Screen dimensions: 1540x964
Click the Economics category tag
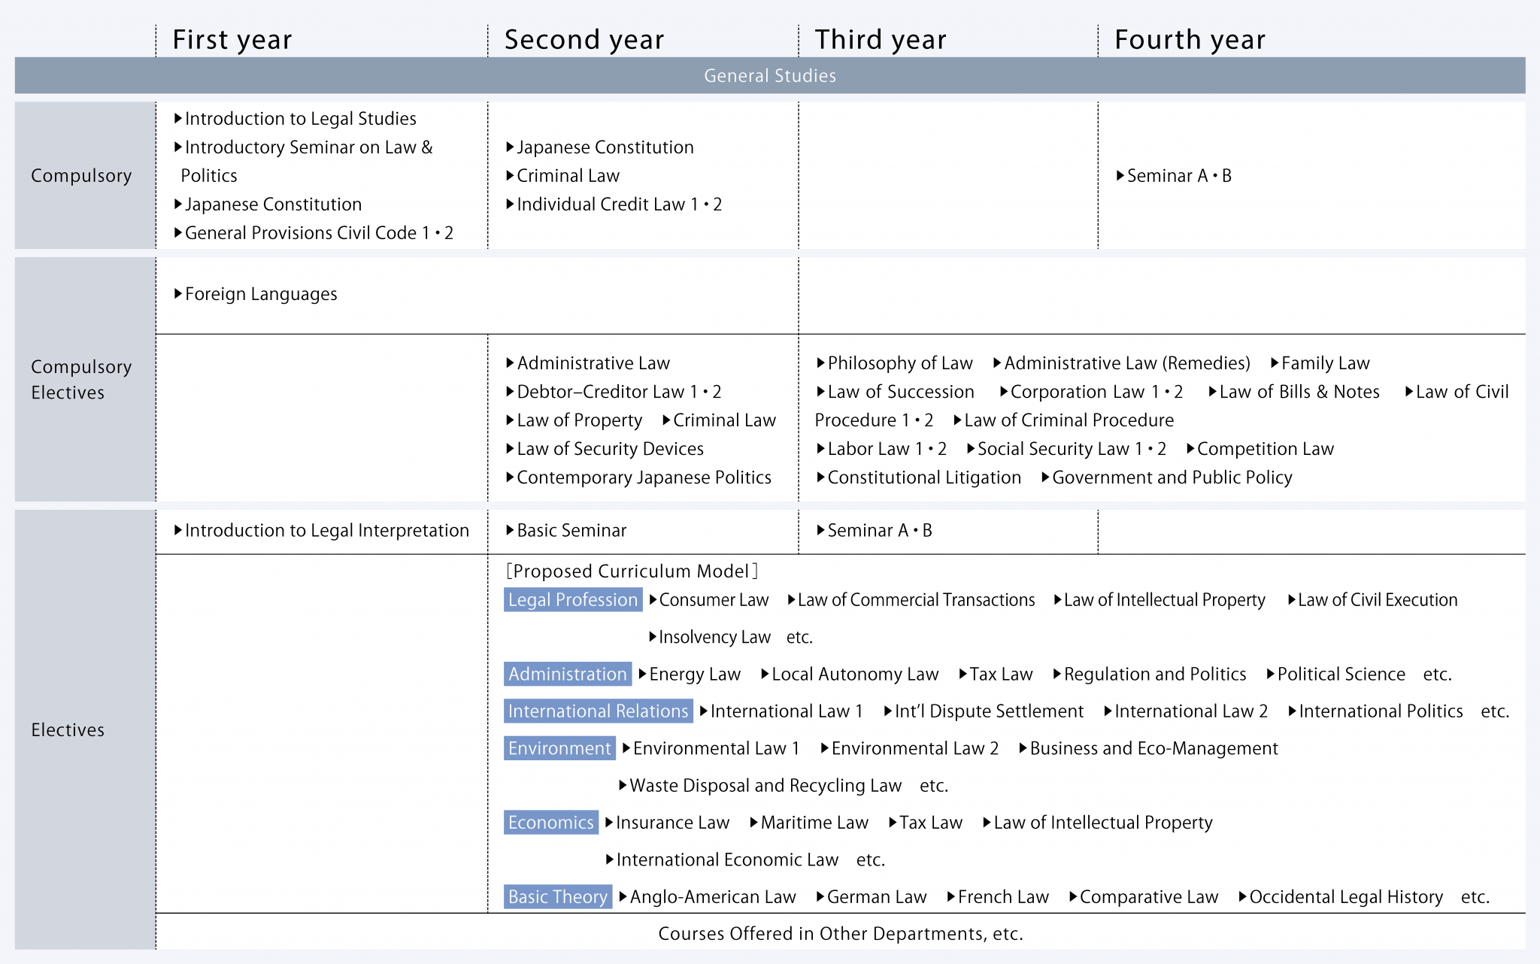pyautogui.click(x=550, y=823)
